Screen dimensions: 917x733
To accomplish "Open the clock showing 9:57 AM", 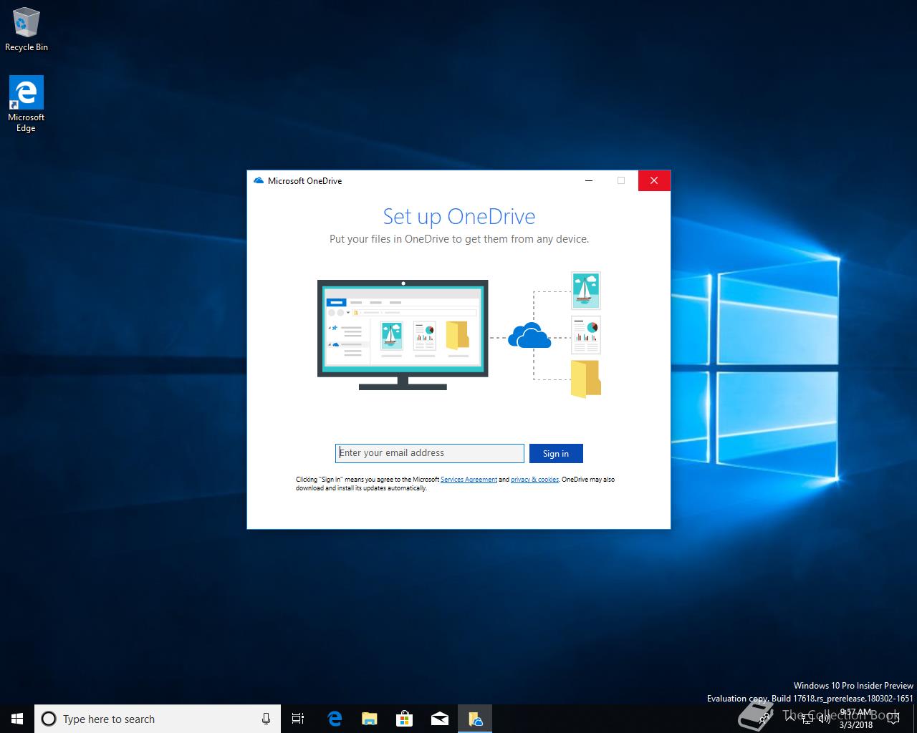I will [x=856, y=719].
